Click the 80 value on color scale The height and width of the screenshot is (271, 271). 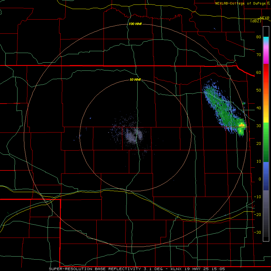(259, 37)
